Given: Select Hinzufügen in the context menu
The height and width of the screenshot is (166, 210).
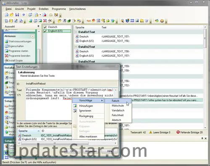Looking at the screenshot, I should (88, 106).
